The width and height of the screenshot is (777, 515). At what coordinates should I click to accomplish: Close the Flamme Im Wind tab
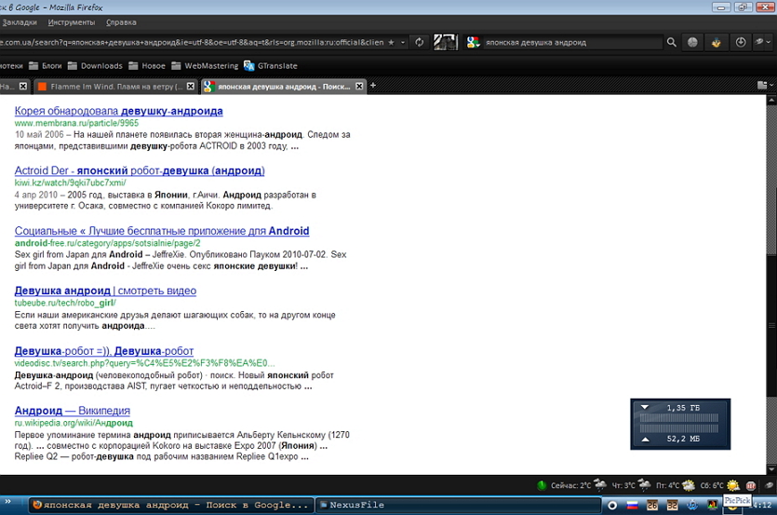pyautogui.click(x=190, y=87)
